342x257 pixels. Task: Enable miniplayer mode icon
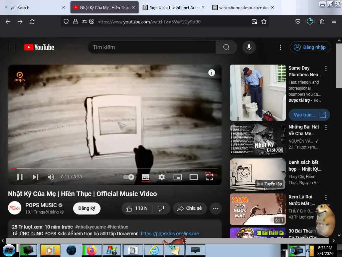[178, 177]
